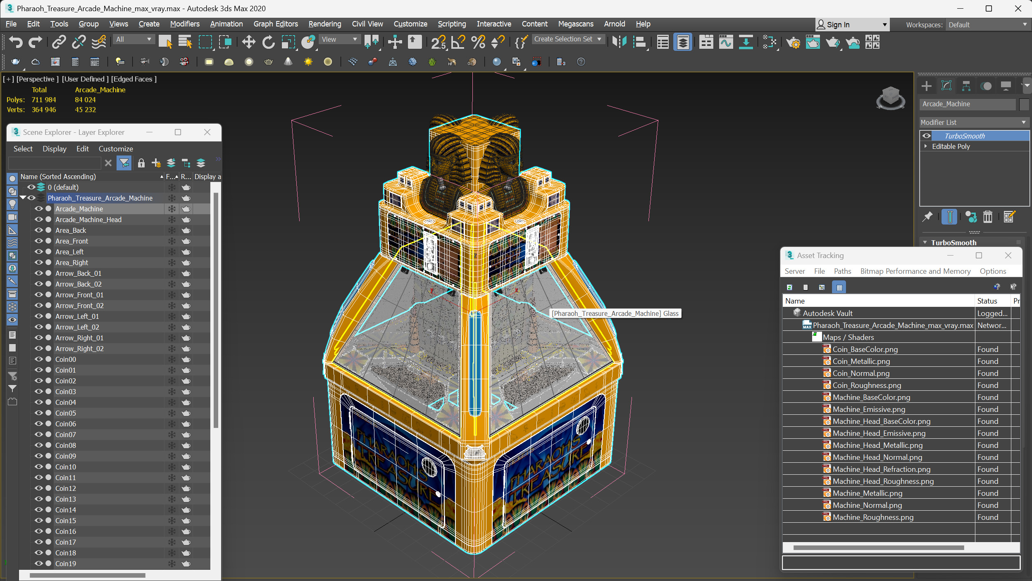The height and width of the screenshot is (581, 1032).
Task: Click Refresh icon in Asset Tracking toolbar
Action: [x=789, y=287]
